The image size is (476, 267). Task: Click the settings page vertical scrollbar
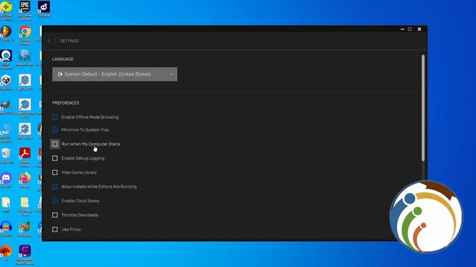point(423,108)
